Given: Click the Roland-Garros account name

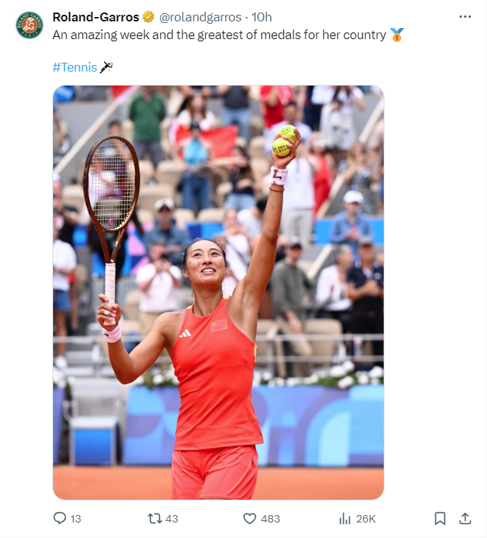Looking at the screenshot, I should coord(96,17).
